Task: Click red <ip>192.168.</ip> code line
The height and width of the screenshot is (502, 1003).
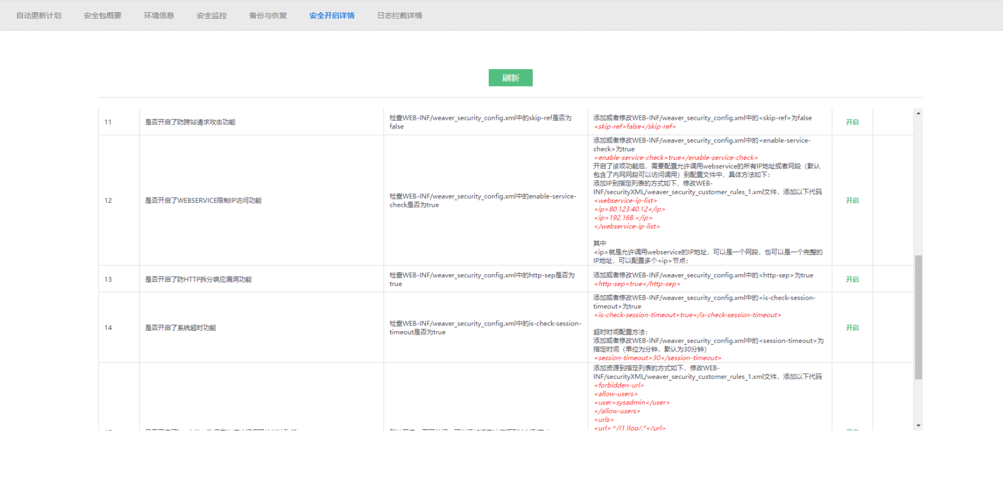Action: [623, 218]
